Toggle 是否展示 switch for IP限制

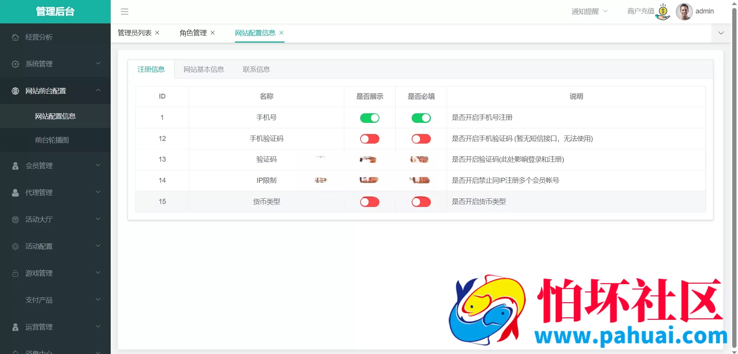369,180
